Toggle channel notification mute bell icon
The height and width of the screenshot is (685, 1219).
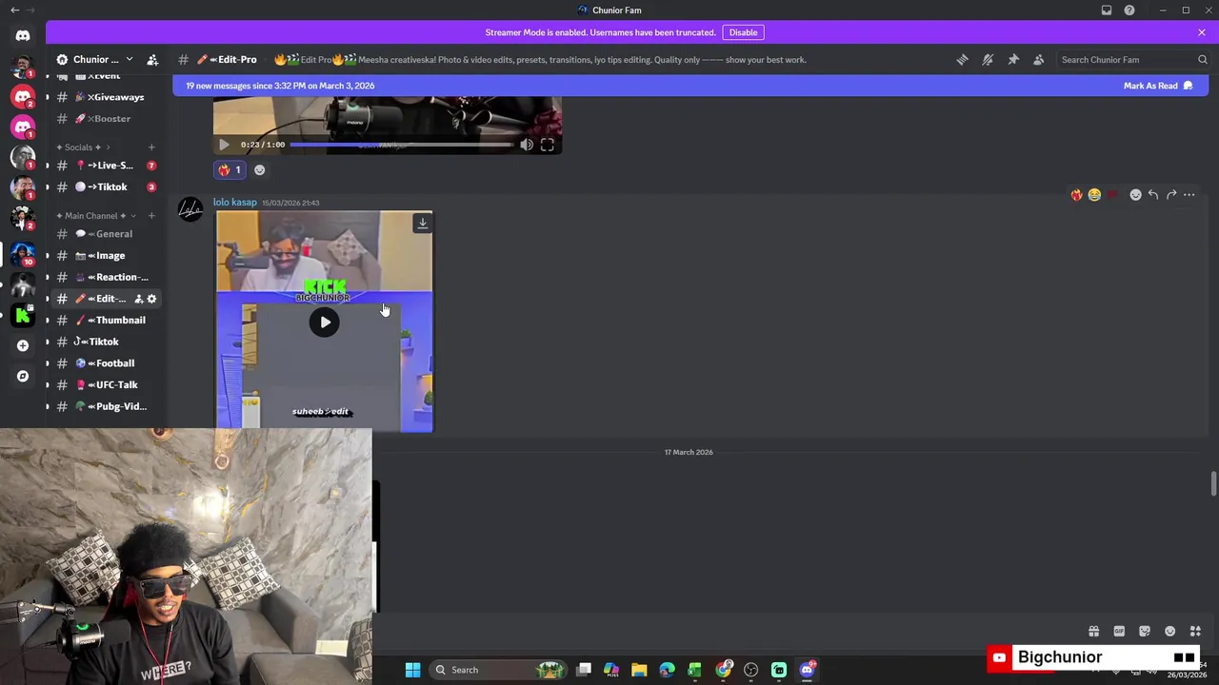point(988,60)
